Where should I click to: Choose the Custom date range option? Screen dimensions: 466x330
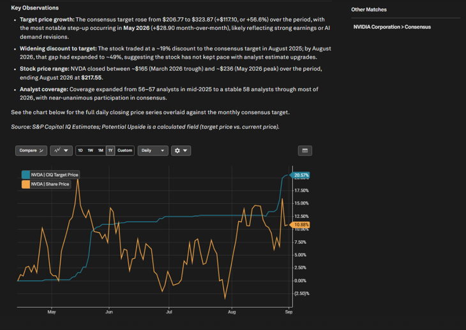pos(125,150)
